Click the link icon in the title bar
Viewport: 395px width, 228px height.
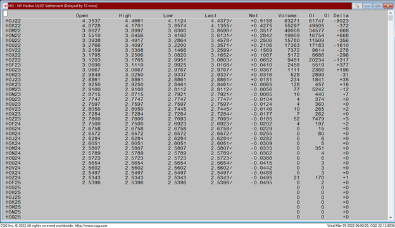coord(357,6)
